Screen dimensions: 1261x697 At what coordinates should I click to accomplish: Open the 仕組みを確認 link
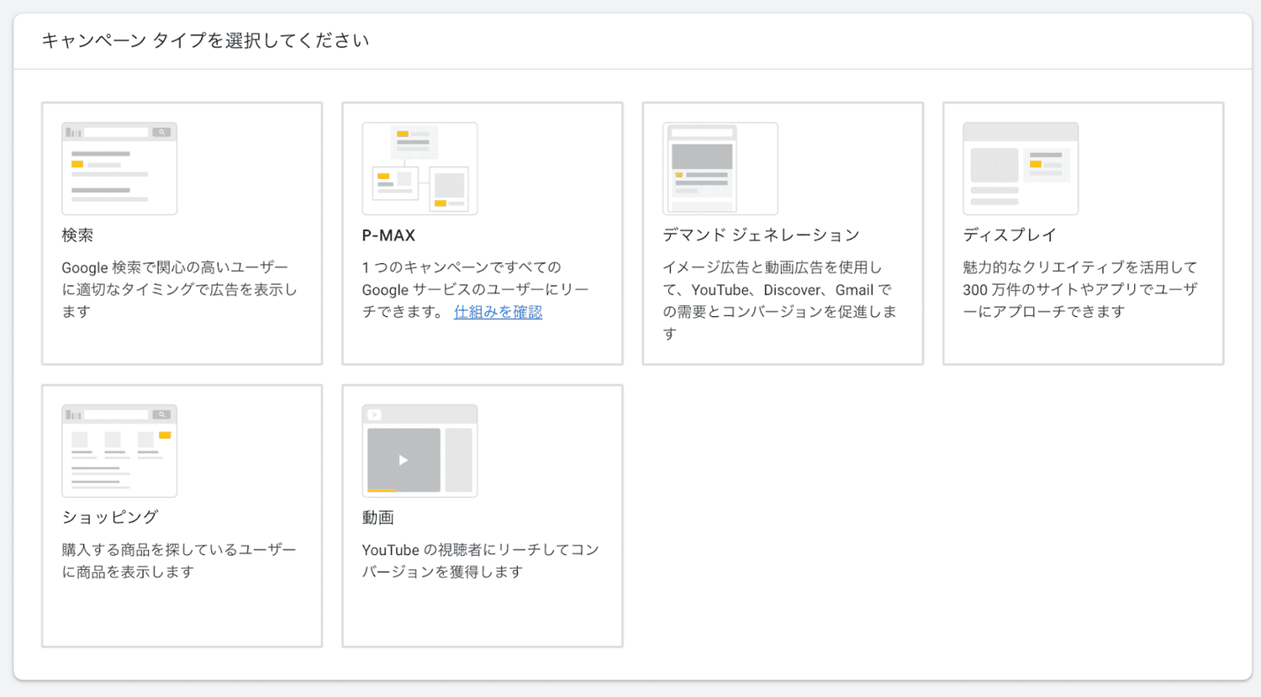[x=498, y=312]
